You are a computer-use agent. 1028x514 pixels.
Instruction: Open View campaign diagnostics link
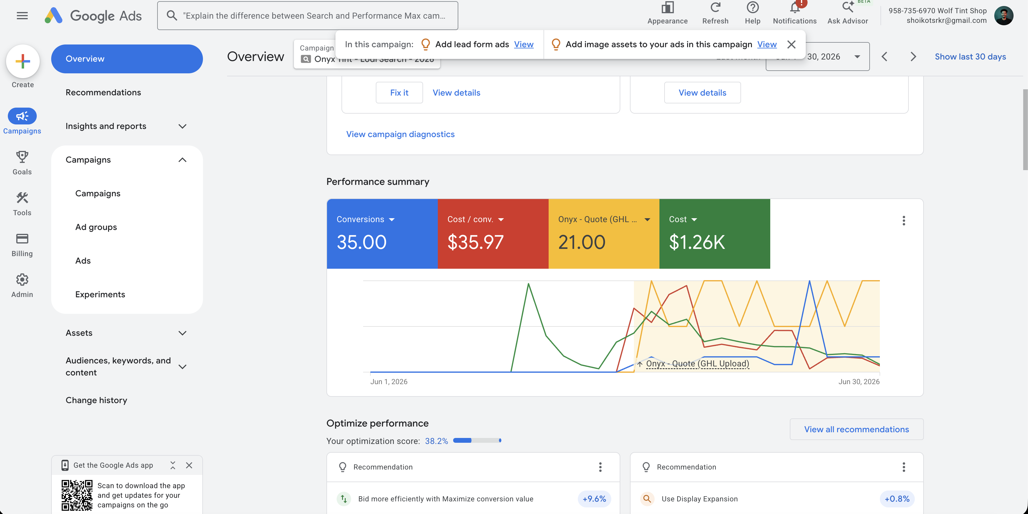click(x=400, y=134)
